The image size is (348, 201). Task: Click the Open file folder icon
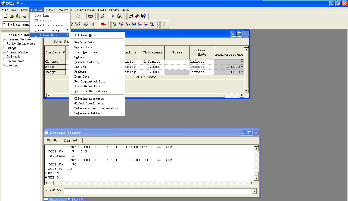(x=12, y=16)
